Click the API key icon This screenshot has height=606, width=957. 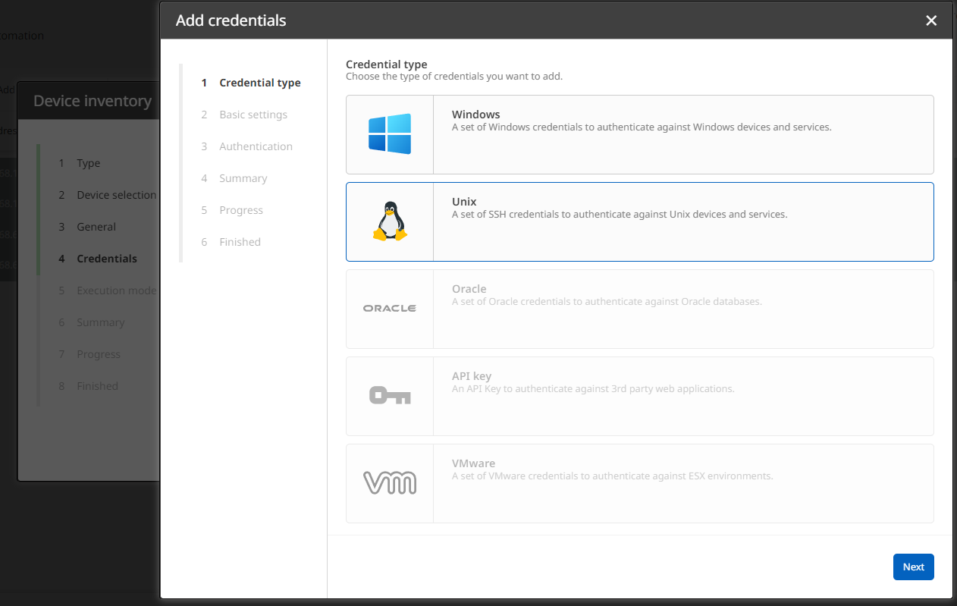390,394
